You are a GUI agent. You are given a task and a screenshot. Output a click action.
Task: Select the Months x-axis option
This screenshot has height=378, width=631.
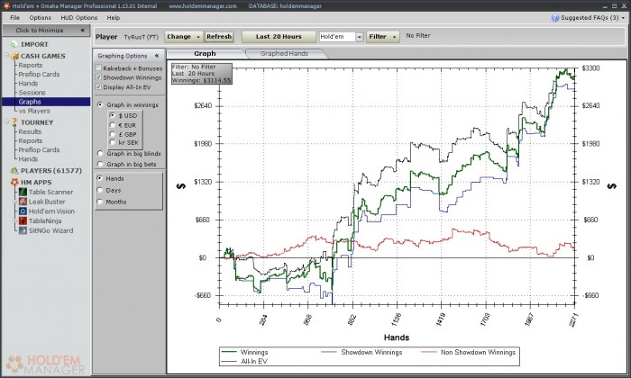pos(100,202)
